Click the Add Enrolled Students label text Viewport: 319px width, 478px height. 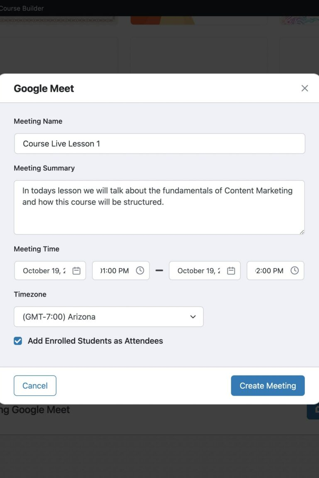95,341
